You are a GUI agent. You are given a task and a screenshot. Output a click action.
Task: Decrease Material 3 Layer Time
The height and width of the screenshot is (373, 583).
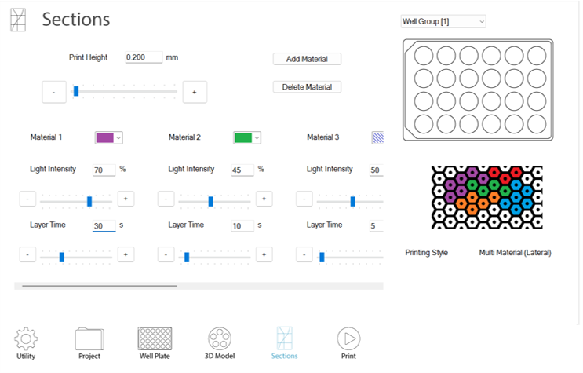304,254
